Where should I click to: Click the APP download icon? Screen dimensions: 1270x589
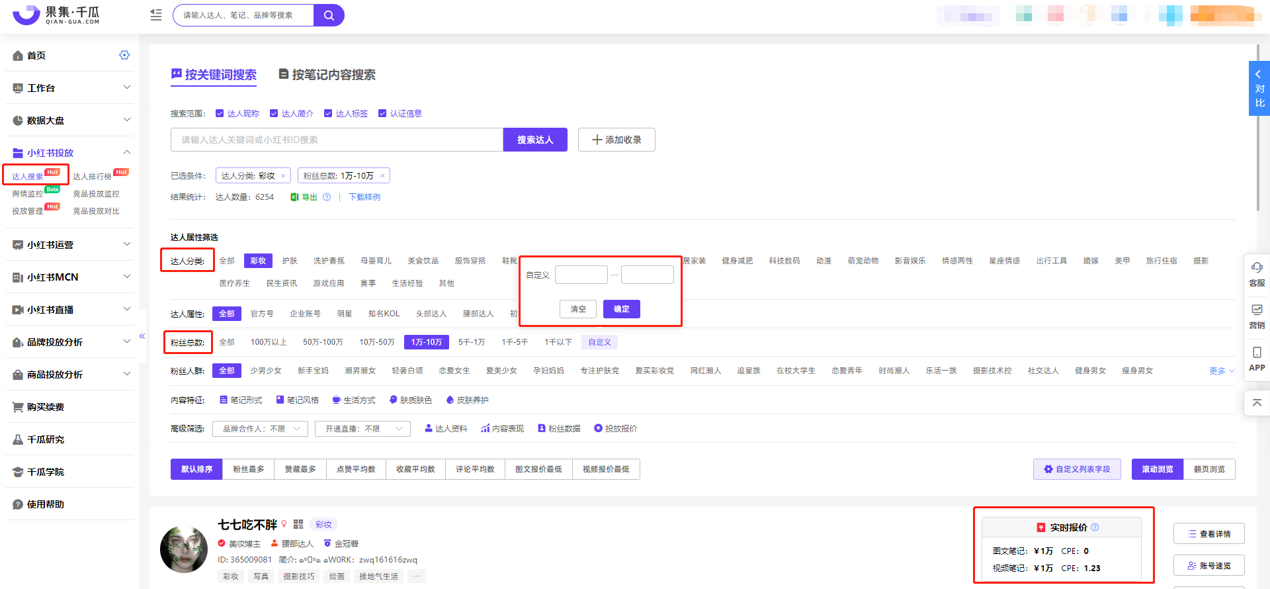(1257, 353)
